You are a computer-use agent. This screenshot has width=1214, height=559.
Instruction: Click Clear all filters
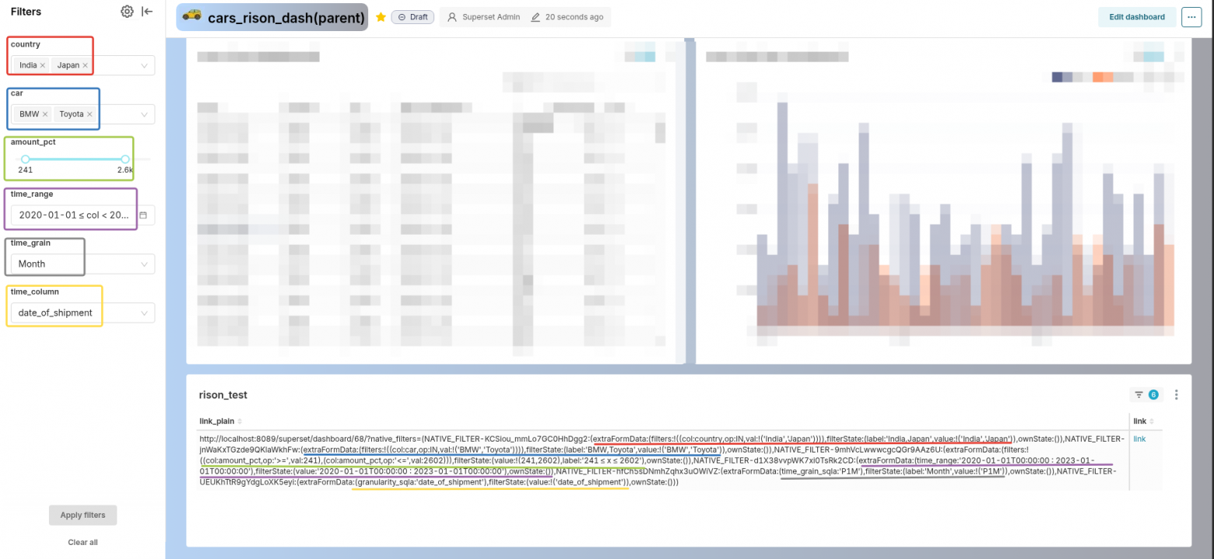tap(82, 543)
